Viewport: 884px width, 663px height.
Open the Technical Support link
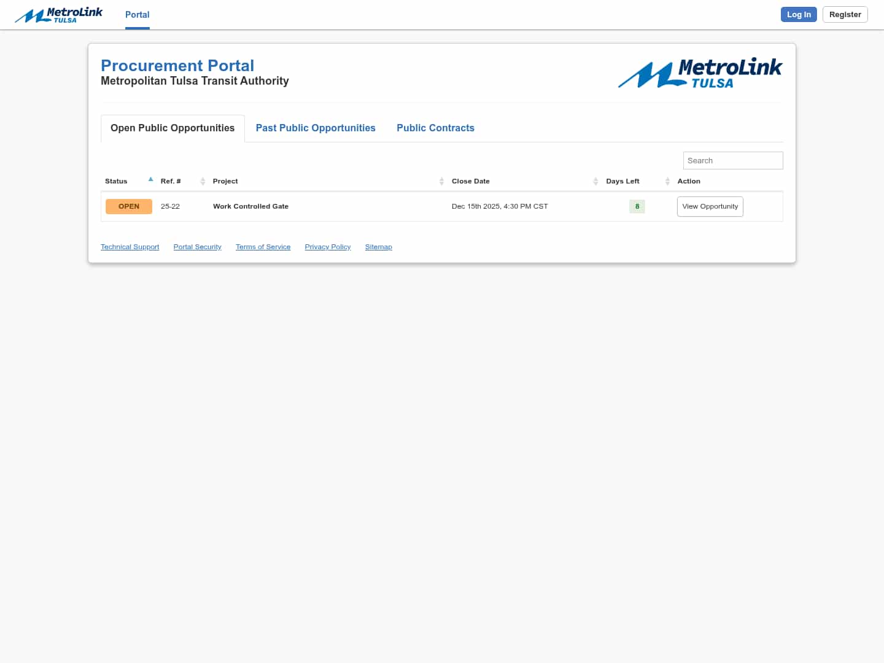point(130,247)
